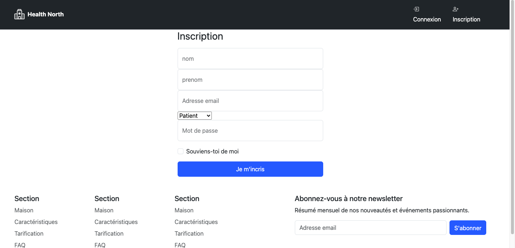
Task: Click the 'Mot de passe' field
Action: click(x=250, y=131)
